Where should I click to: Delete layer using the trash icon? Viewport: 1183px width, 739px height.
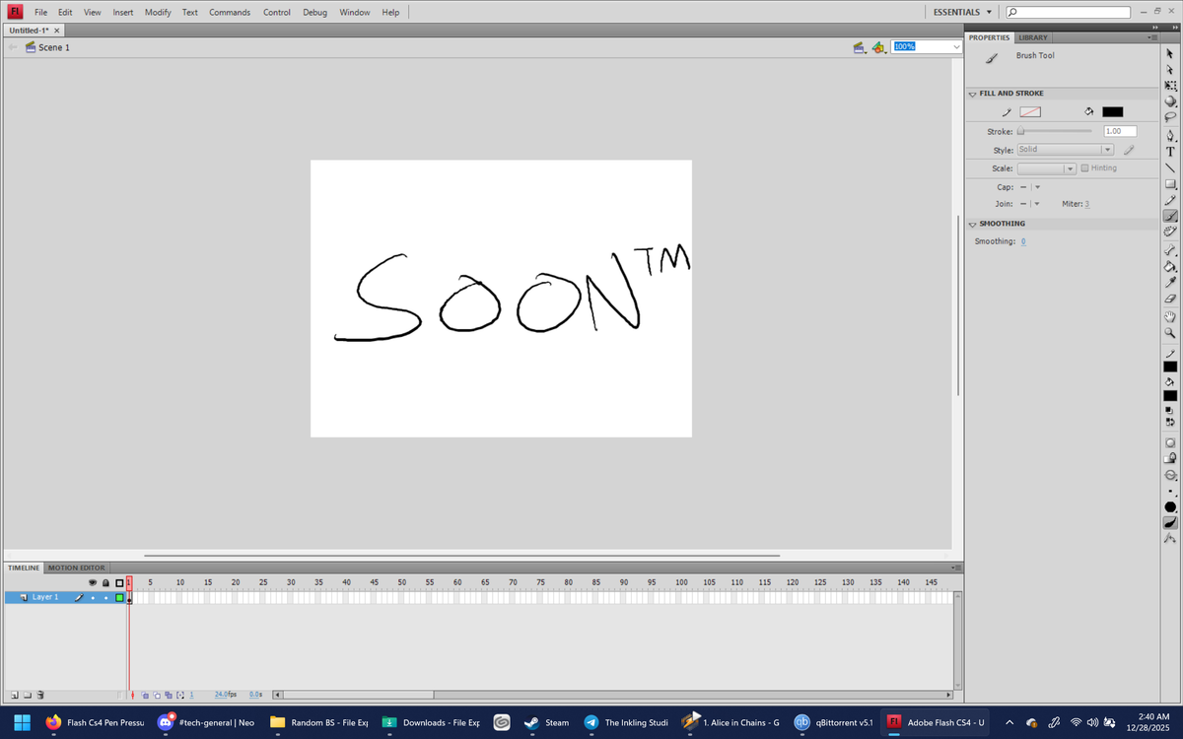click(40, 695)
